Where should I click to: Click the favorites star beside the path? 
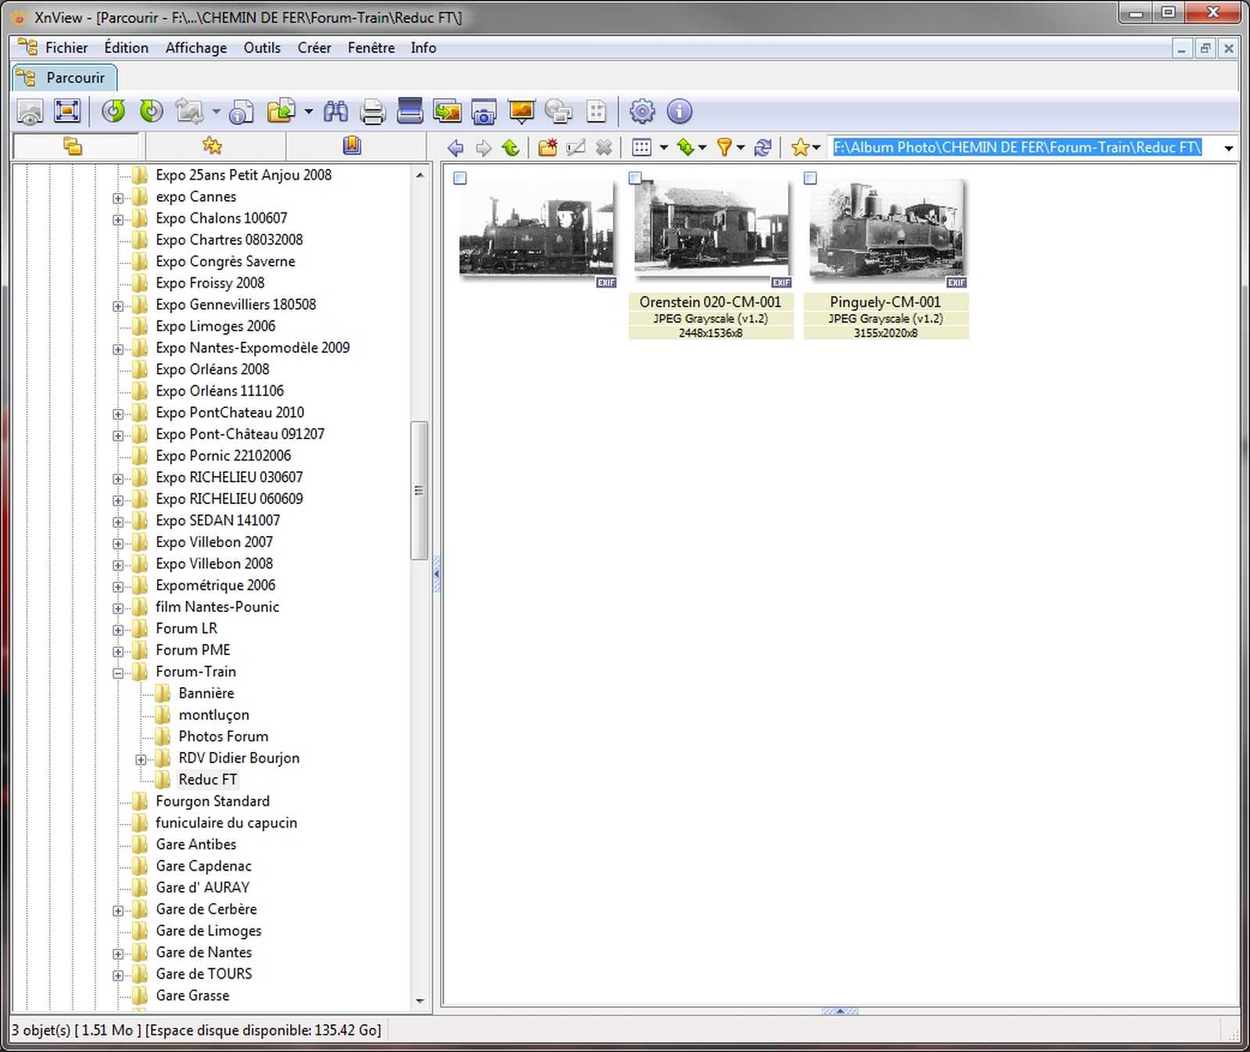800,147
